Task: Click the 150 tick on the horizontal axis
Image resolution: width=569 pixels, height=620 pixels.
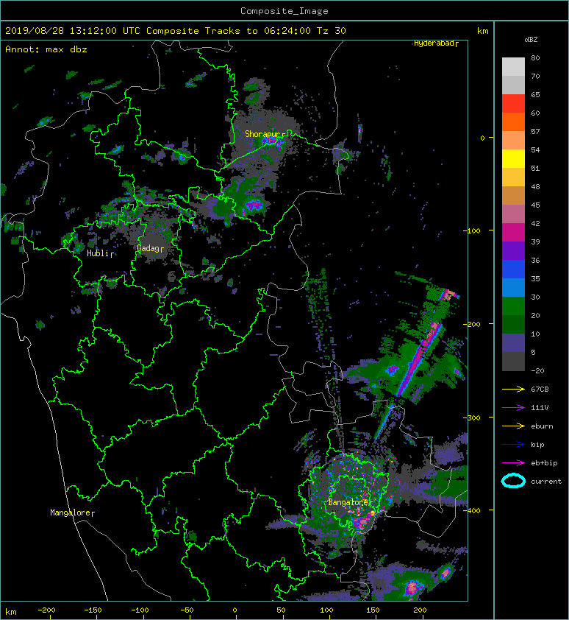Action: pyautogui.click(x=373, y=610)
